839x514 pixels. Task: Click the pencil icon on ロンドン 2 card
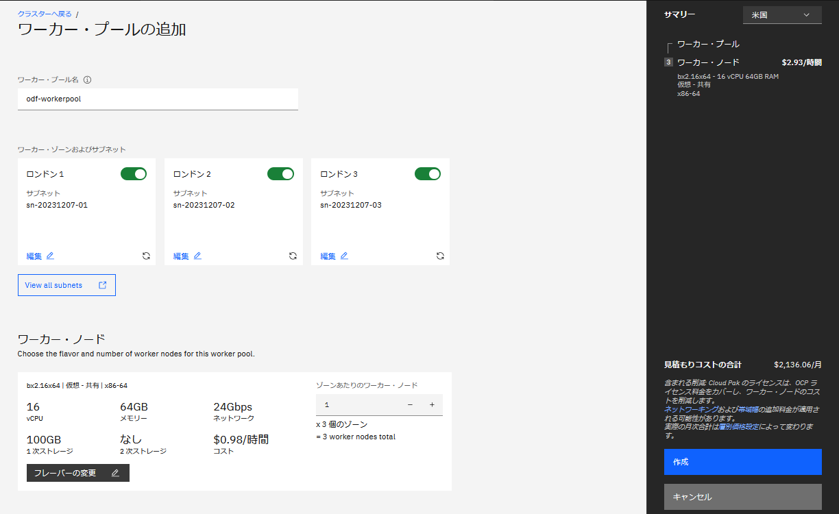pos(197,256)
